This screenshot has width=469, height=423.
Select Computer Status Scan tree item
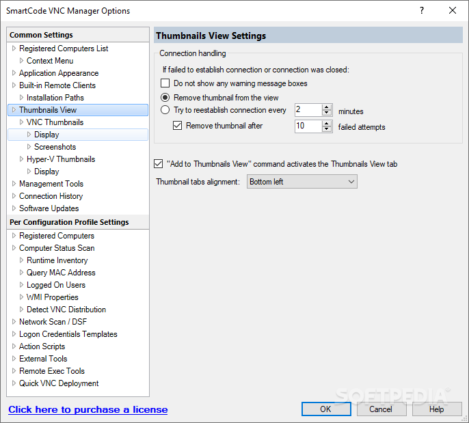click(57, 248)
